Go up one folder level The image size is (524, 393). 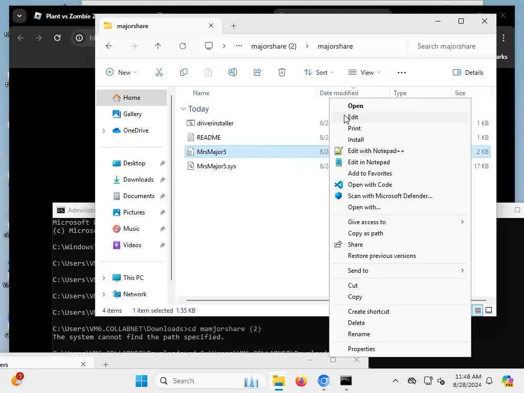158,46
